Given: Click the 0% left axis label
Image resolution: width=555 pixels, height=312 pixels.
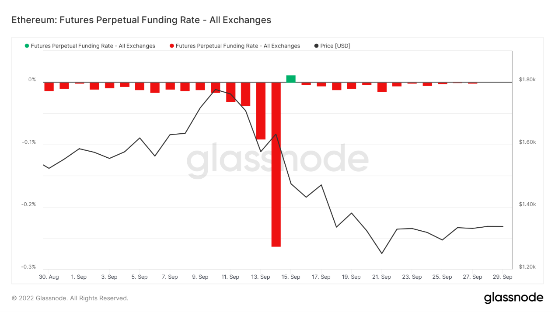Looking at the screenshot, I should pos(32,80).
